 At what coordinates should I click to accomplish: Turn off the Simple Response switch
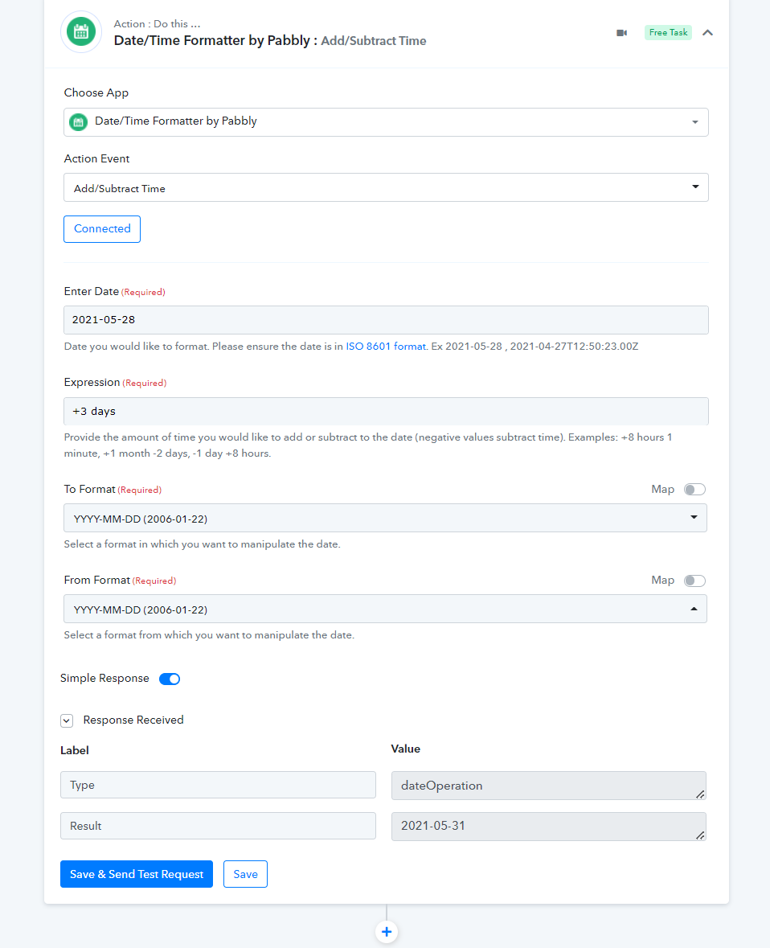pyautogui.click(x=170, y=679)
